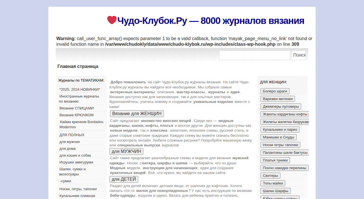Open Шапки, сумки и аксессуары category
364x199 pixels.
tap(73, 171)
